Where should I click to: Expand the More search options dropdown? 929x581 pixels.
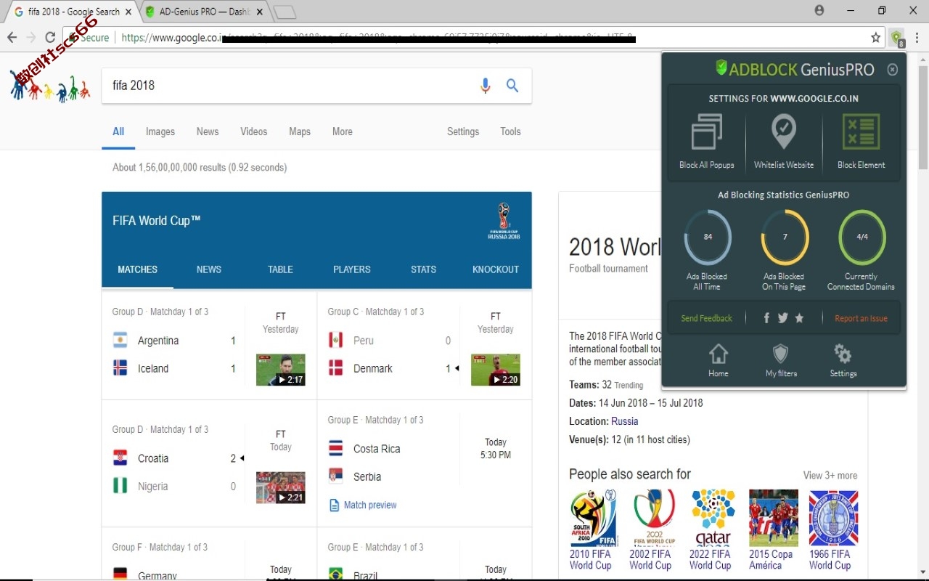coord(343,131)
